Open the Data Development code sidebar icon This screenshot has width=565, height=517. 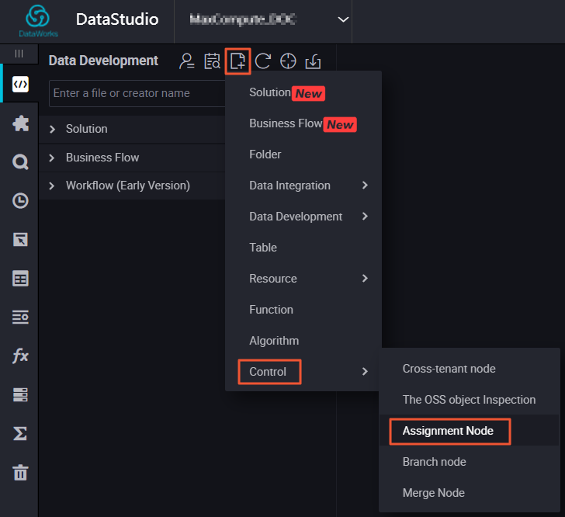[x=20, y=85]
